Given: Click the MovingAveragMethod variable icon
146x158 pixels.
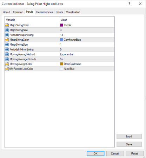Looking at the screenshot, I should (x=7, y=54).
